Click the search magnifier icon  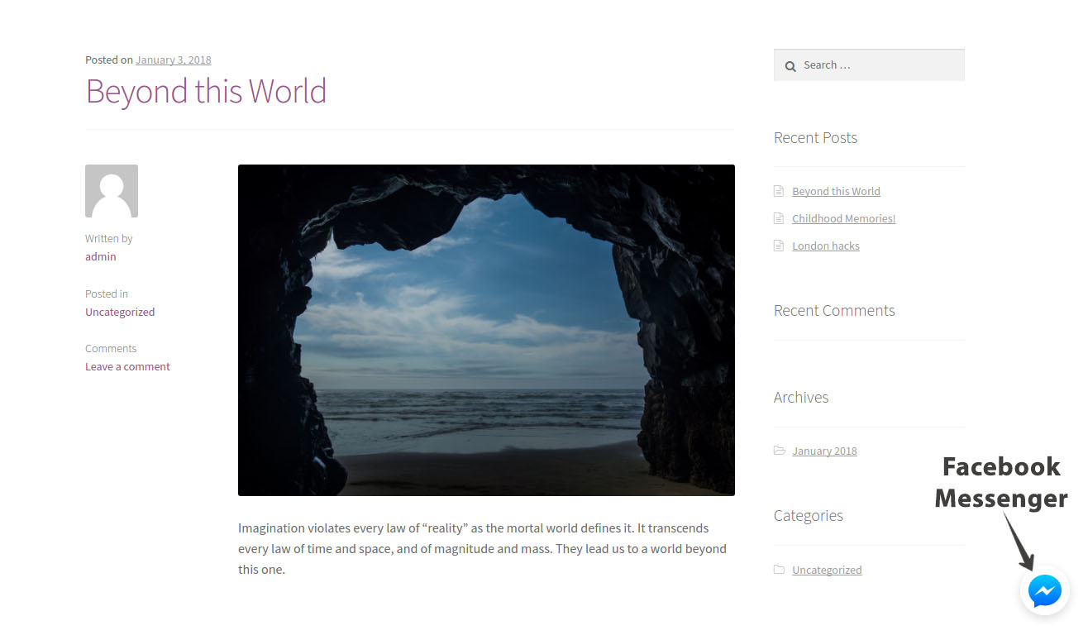(x=790, y=66)
